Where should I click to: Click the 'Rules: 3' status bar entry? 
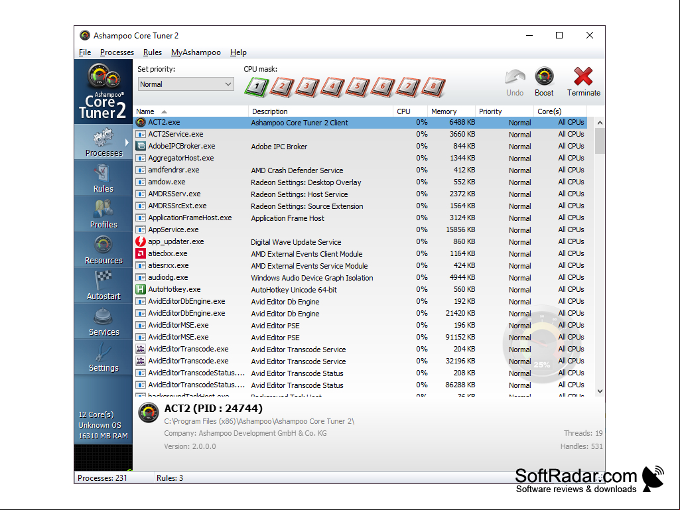coord(170,478)
